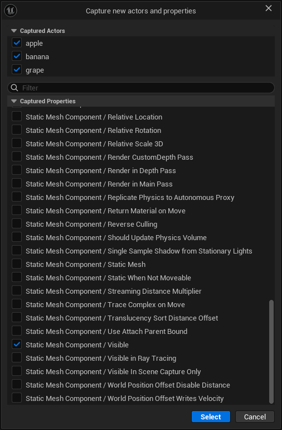Enable Relative Rotation property checkbox

click(17, 130)
